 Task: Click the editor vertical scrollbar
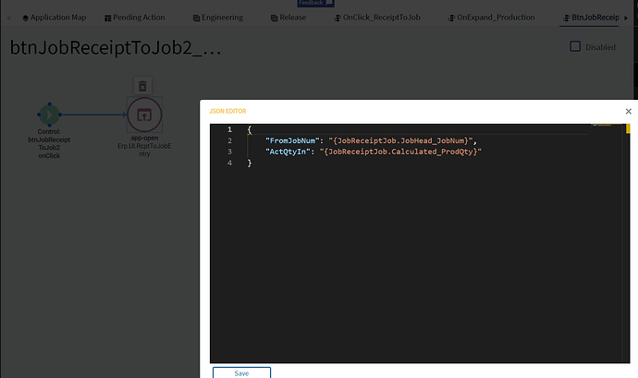pos(628,243)
